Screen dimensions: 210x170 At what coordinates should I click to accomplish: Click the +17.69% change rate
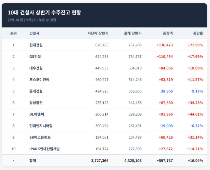pyautogui.click(x=195, y=57)
